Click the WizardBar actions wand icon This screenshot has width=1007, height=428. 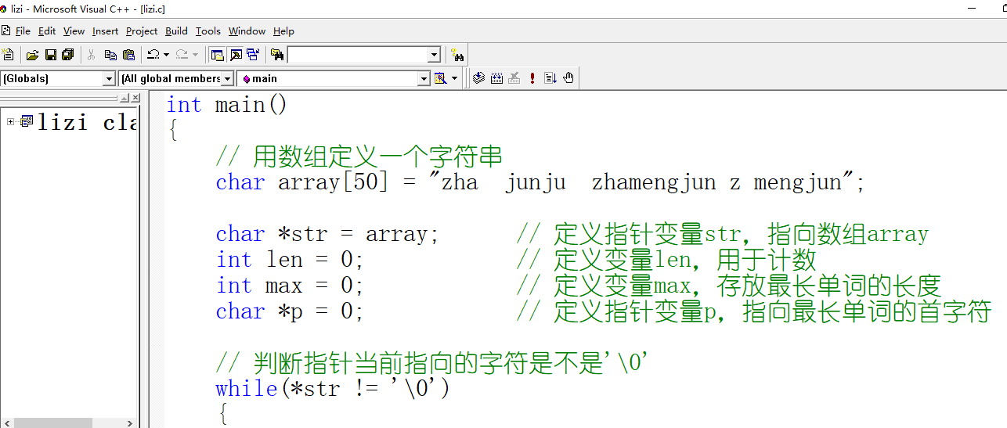(x=440, y=78)
